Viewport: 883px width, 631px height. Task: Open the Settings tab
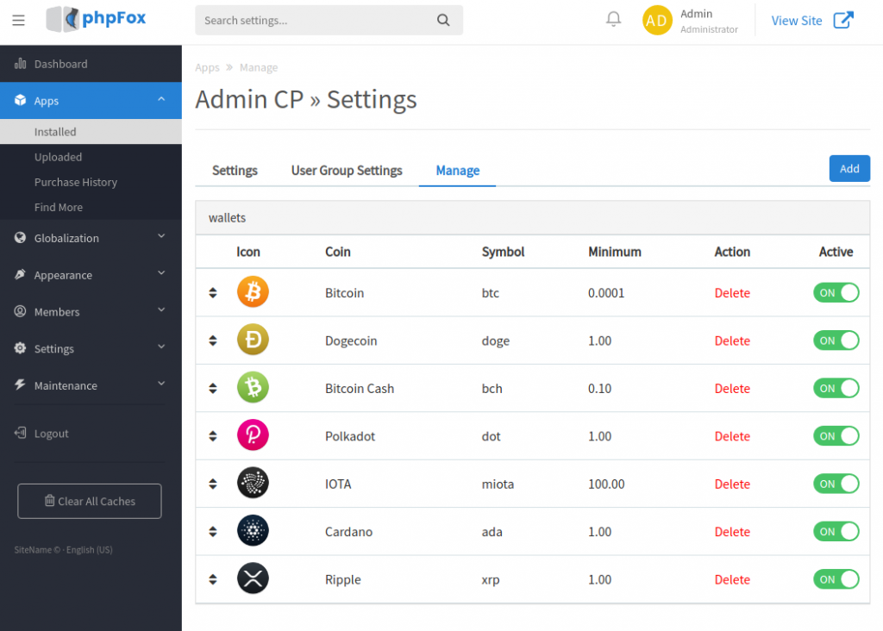coord(235,170)
